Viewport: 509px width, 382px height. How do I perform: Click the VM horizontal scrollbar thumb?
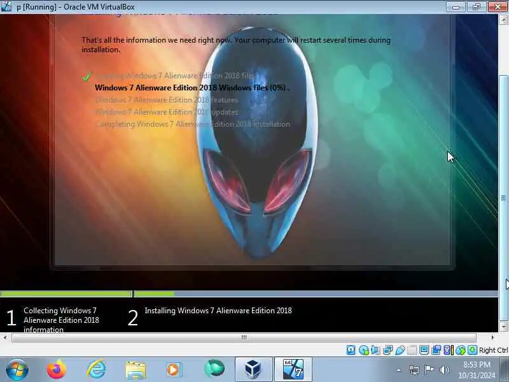[244, 337]
